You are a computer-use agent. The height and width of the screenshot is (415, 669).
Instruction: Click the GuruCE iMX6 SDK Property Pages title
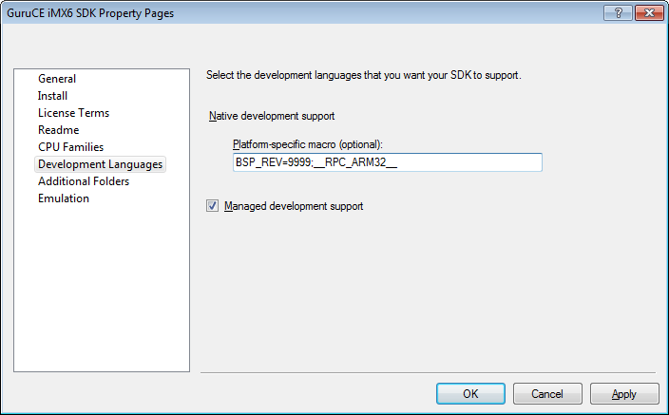pyautogui.click(x=90, y=13)
